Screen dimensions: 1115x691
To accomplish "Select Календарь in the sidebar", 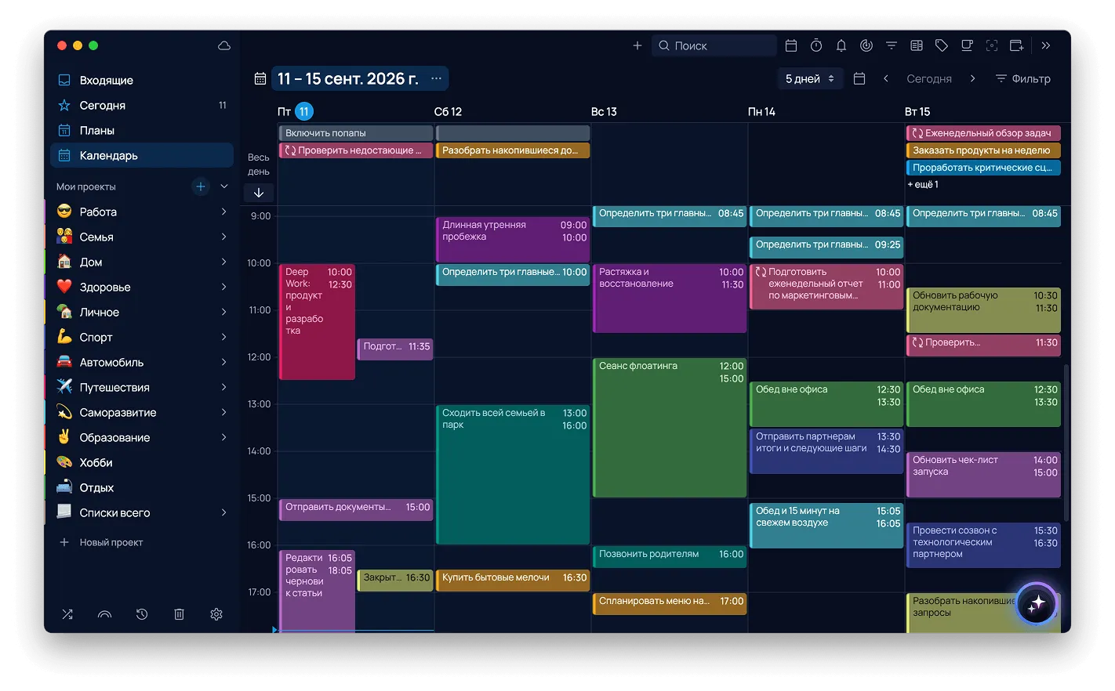I will (142, 155).
